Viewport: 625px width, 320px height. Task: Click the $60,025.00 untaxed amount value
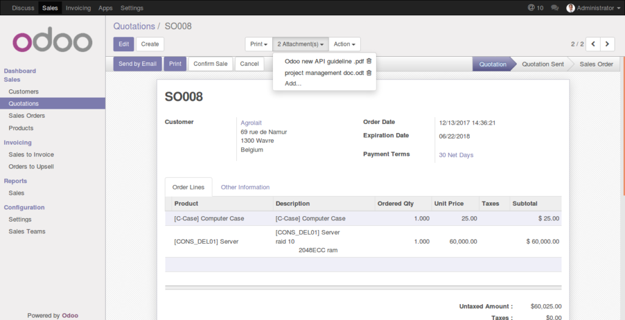click(546, 307)
